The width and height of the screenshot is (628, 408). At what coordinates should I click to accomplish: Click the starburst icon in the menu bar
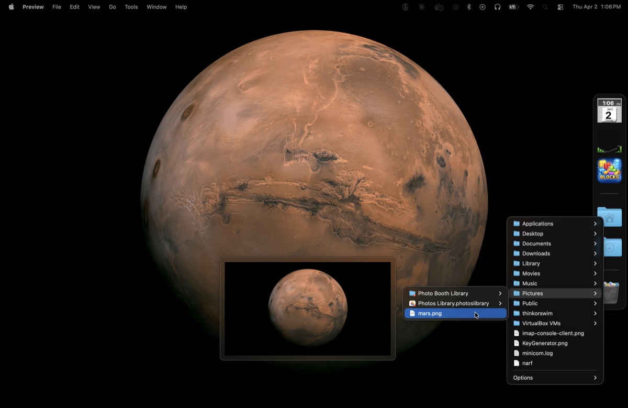tap(422, 7)
